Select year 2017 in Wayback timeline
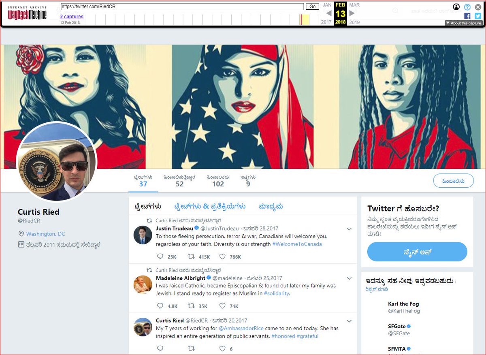486x355 pixels. point(326,22)
